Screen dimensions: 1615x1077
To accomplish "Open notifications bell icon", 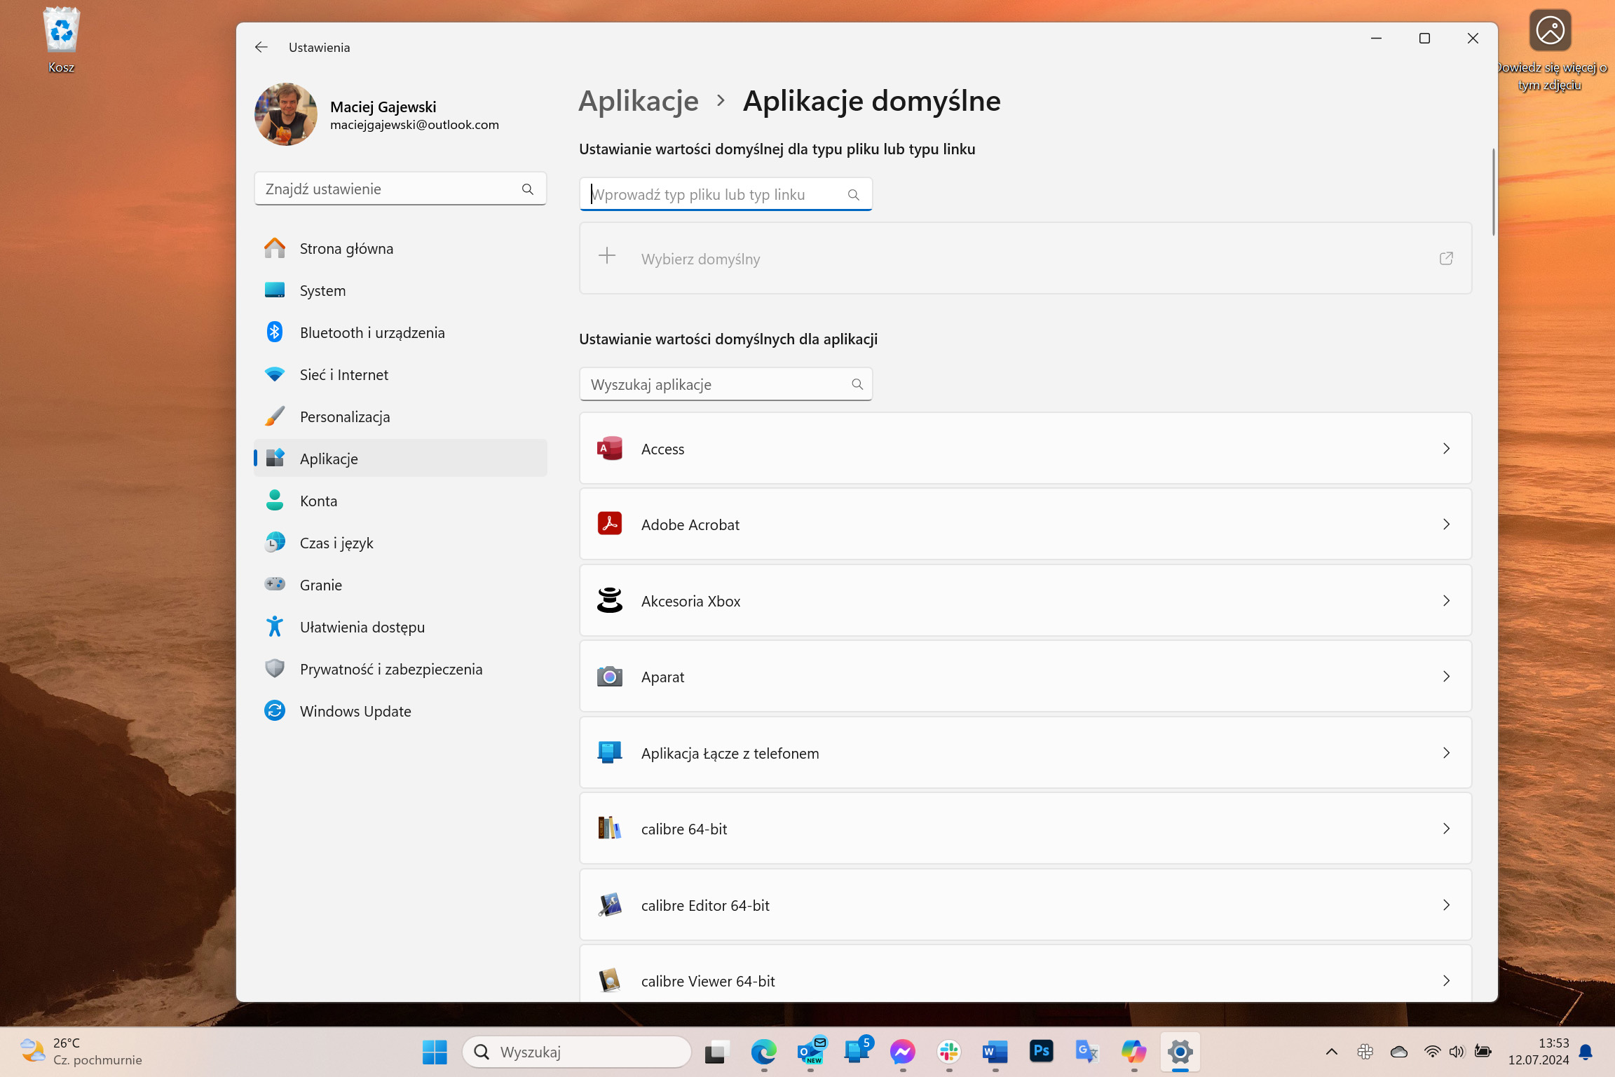I will click(x=1586, y=1052).
